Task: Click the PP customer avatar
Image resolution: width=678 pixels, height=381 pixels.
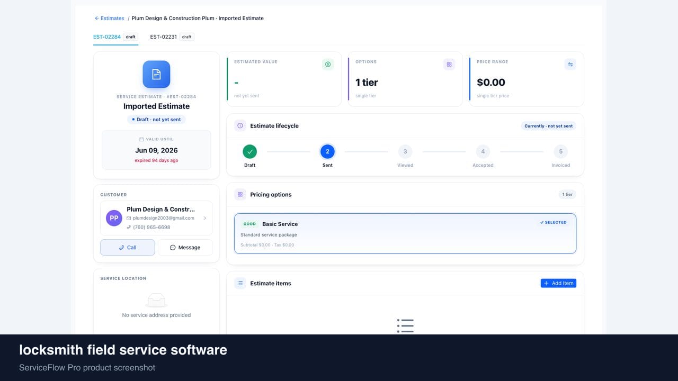Action: tap(114, 218)
